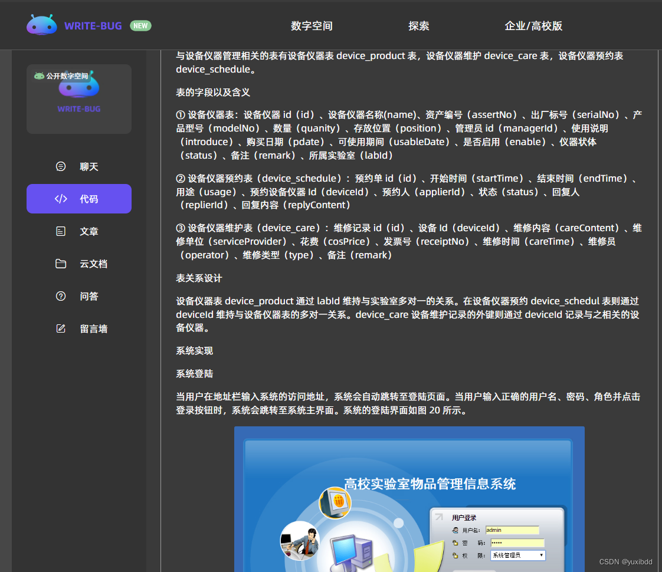This screenshot has height=572, width=662.
Task: Click the admin username input field
Action: pyautogui.click(x=512, y=530)
